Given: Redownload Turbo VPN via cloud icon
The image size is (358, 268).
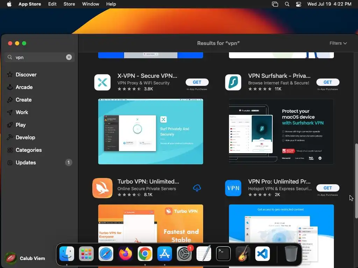Looking at the screenshot, I should (x=197, y=188).
